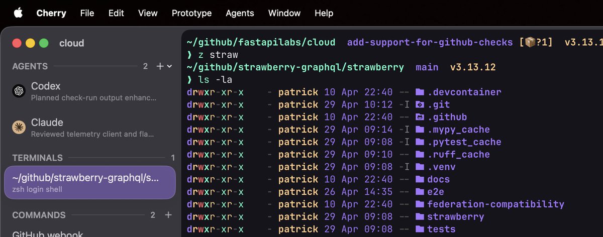Viewport: 603px width, 237px height.
Task: Click the .git directory name
Action: (x=439, y=105)
